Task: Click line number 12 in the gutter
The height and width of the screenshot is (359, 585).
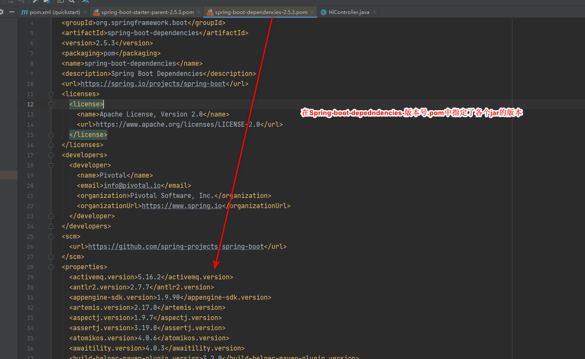Action: click(30, 104)
